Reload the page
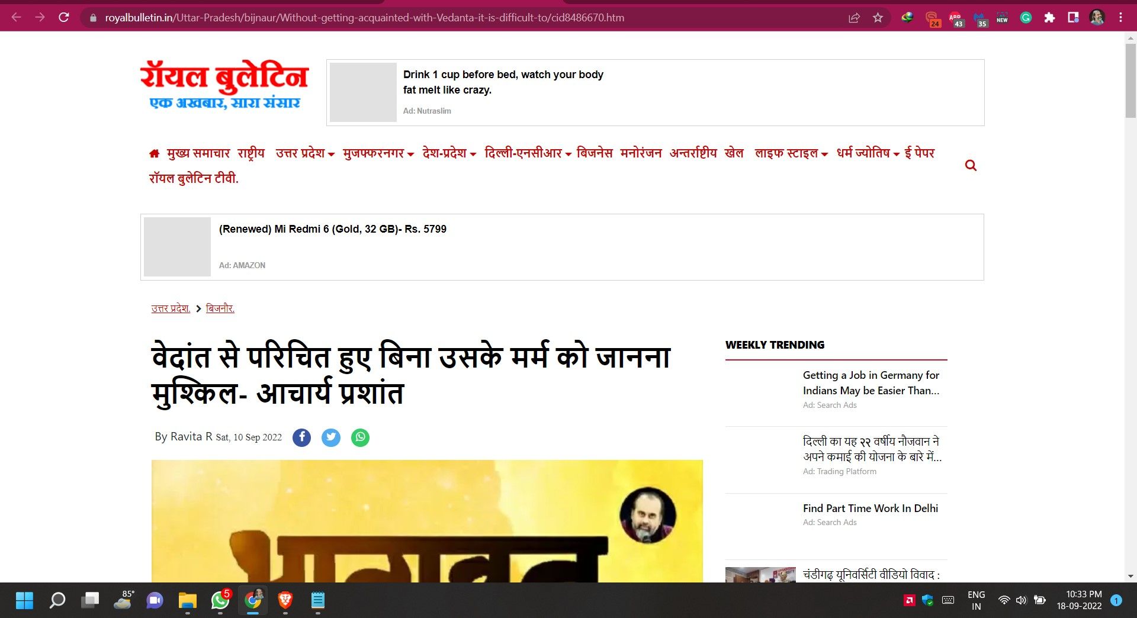 click(64, 18)
